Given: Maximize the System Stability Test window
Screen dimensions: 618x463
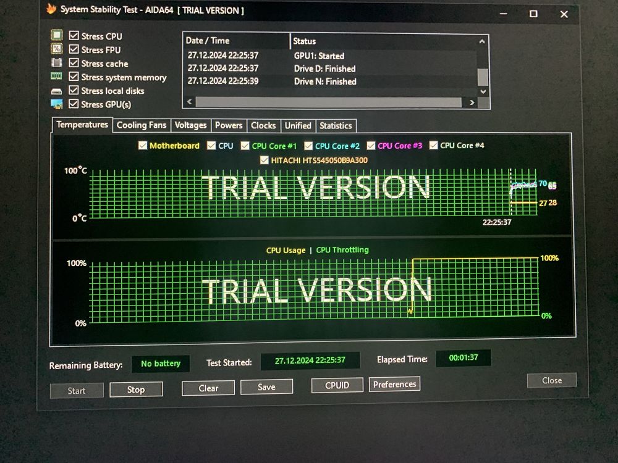Looking at the screenshot, I should [x=533, y=14].
